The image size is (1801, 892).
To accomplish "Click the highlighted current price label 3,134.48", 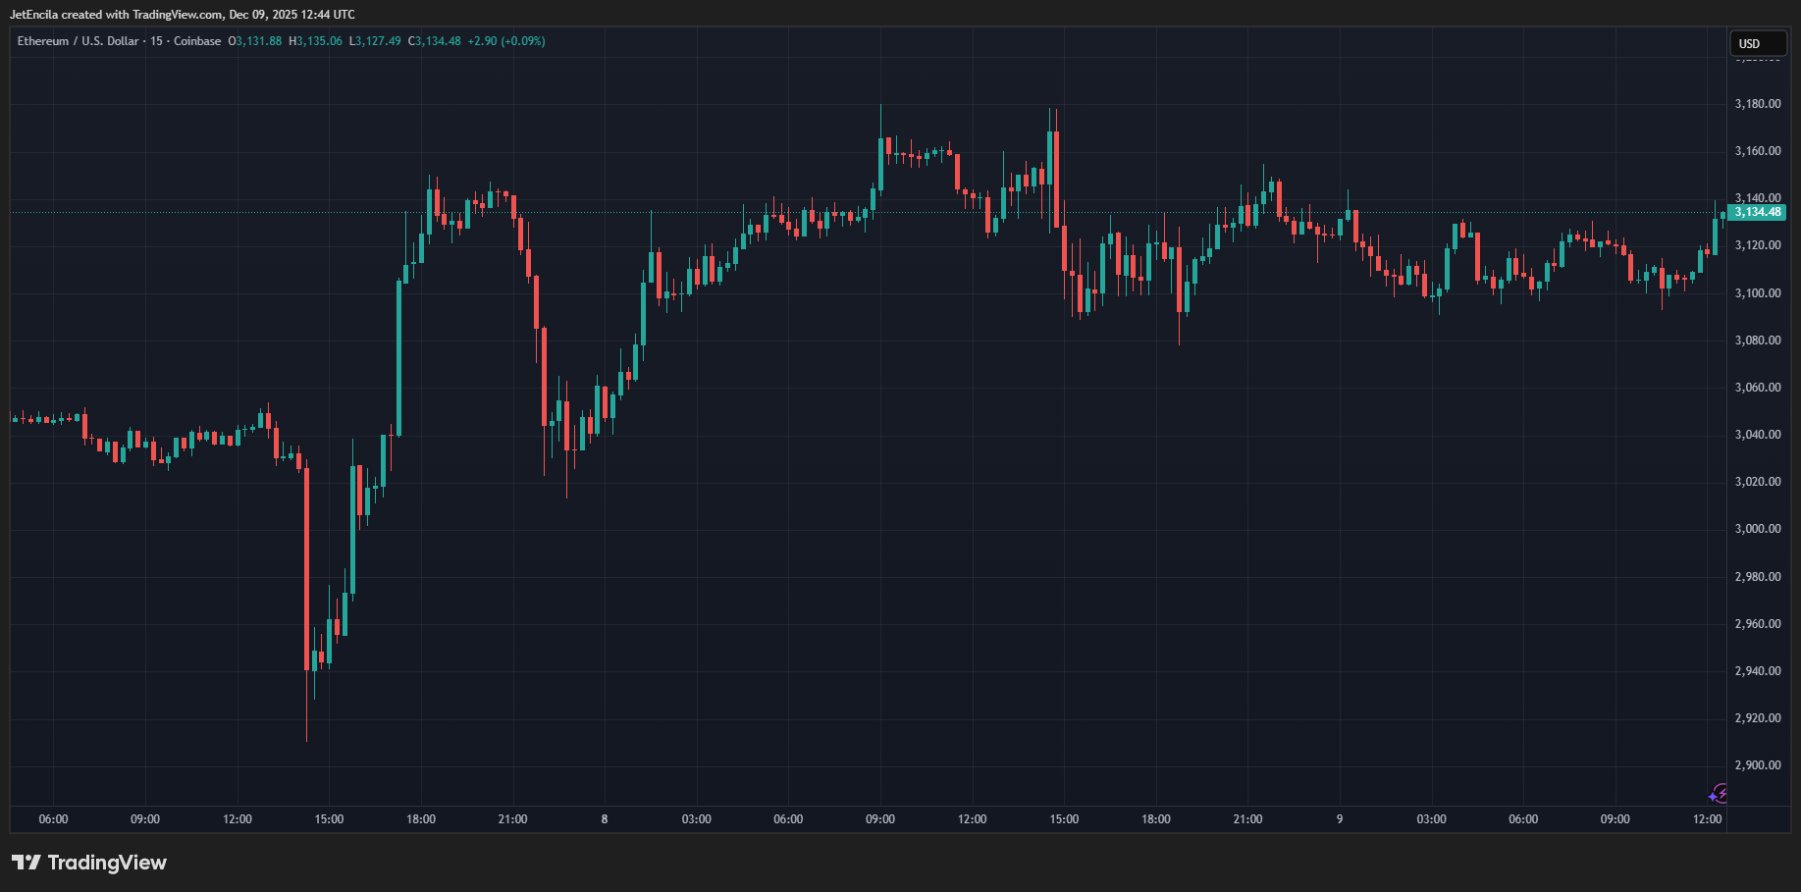I will tap(1758, 212).
